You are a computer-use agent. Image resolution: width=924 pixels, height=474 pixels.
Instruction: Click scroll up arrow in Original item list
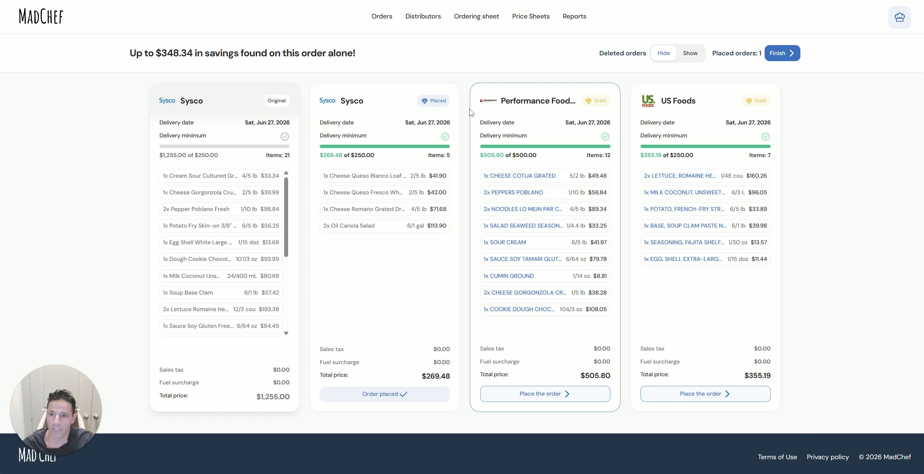(286, 173)
